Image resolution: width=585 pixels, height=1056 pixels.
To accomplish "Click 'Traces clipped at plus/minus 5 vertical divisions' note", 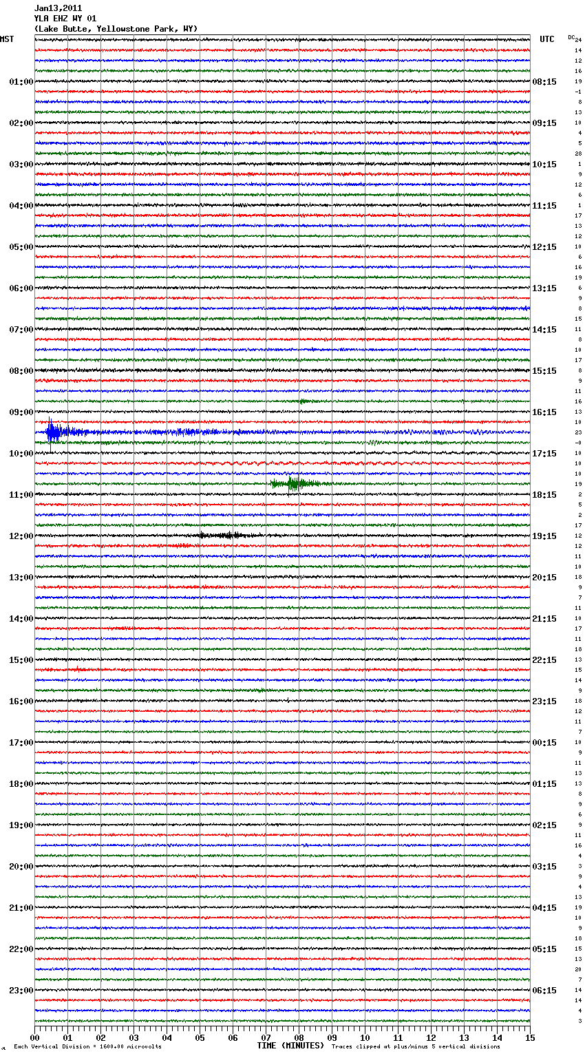I will pyautogui.click(x=416, y=1047).
